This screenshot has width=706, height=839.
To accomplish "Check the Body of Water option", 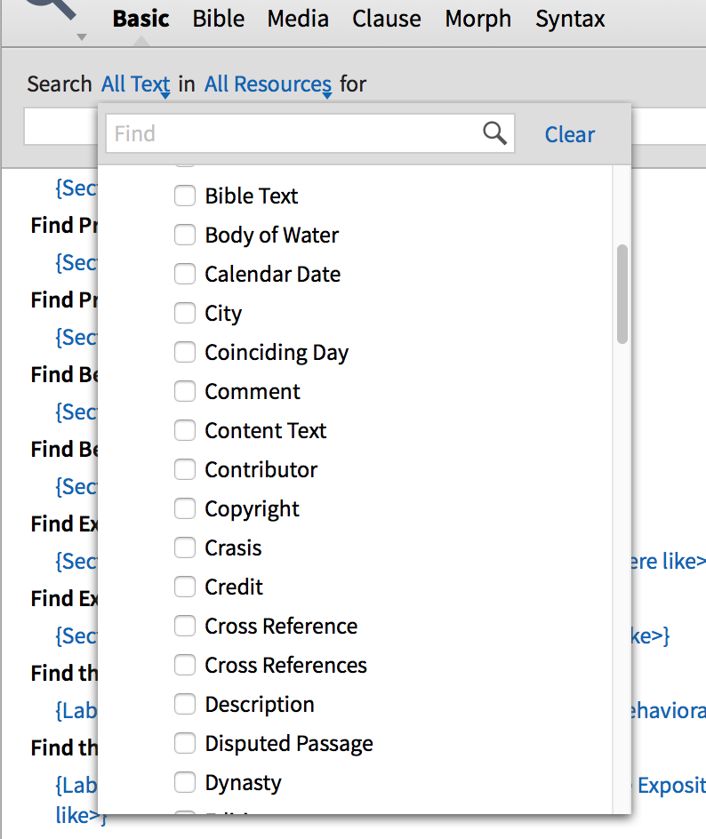I will [185, 235].
